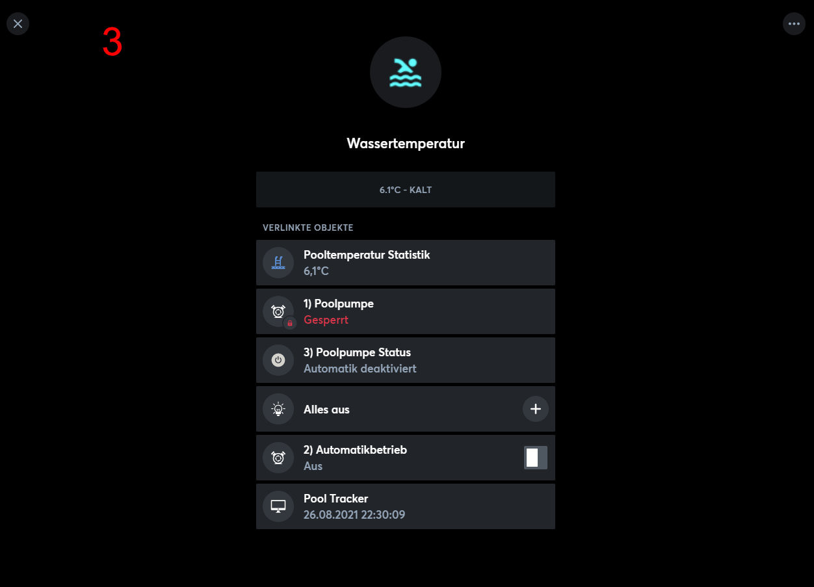Close the Wassertemperatur detail view
The height and width of the screenshot is (587, 814).
18,24
